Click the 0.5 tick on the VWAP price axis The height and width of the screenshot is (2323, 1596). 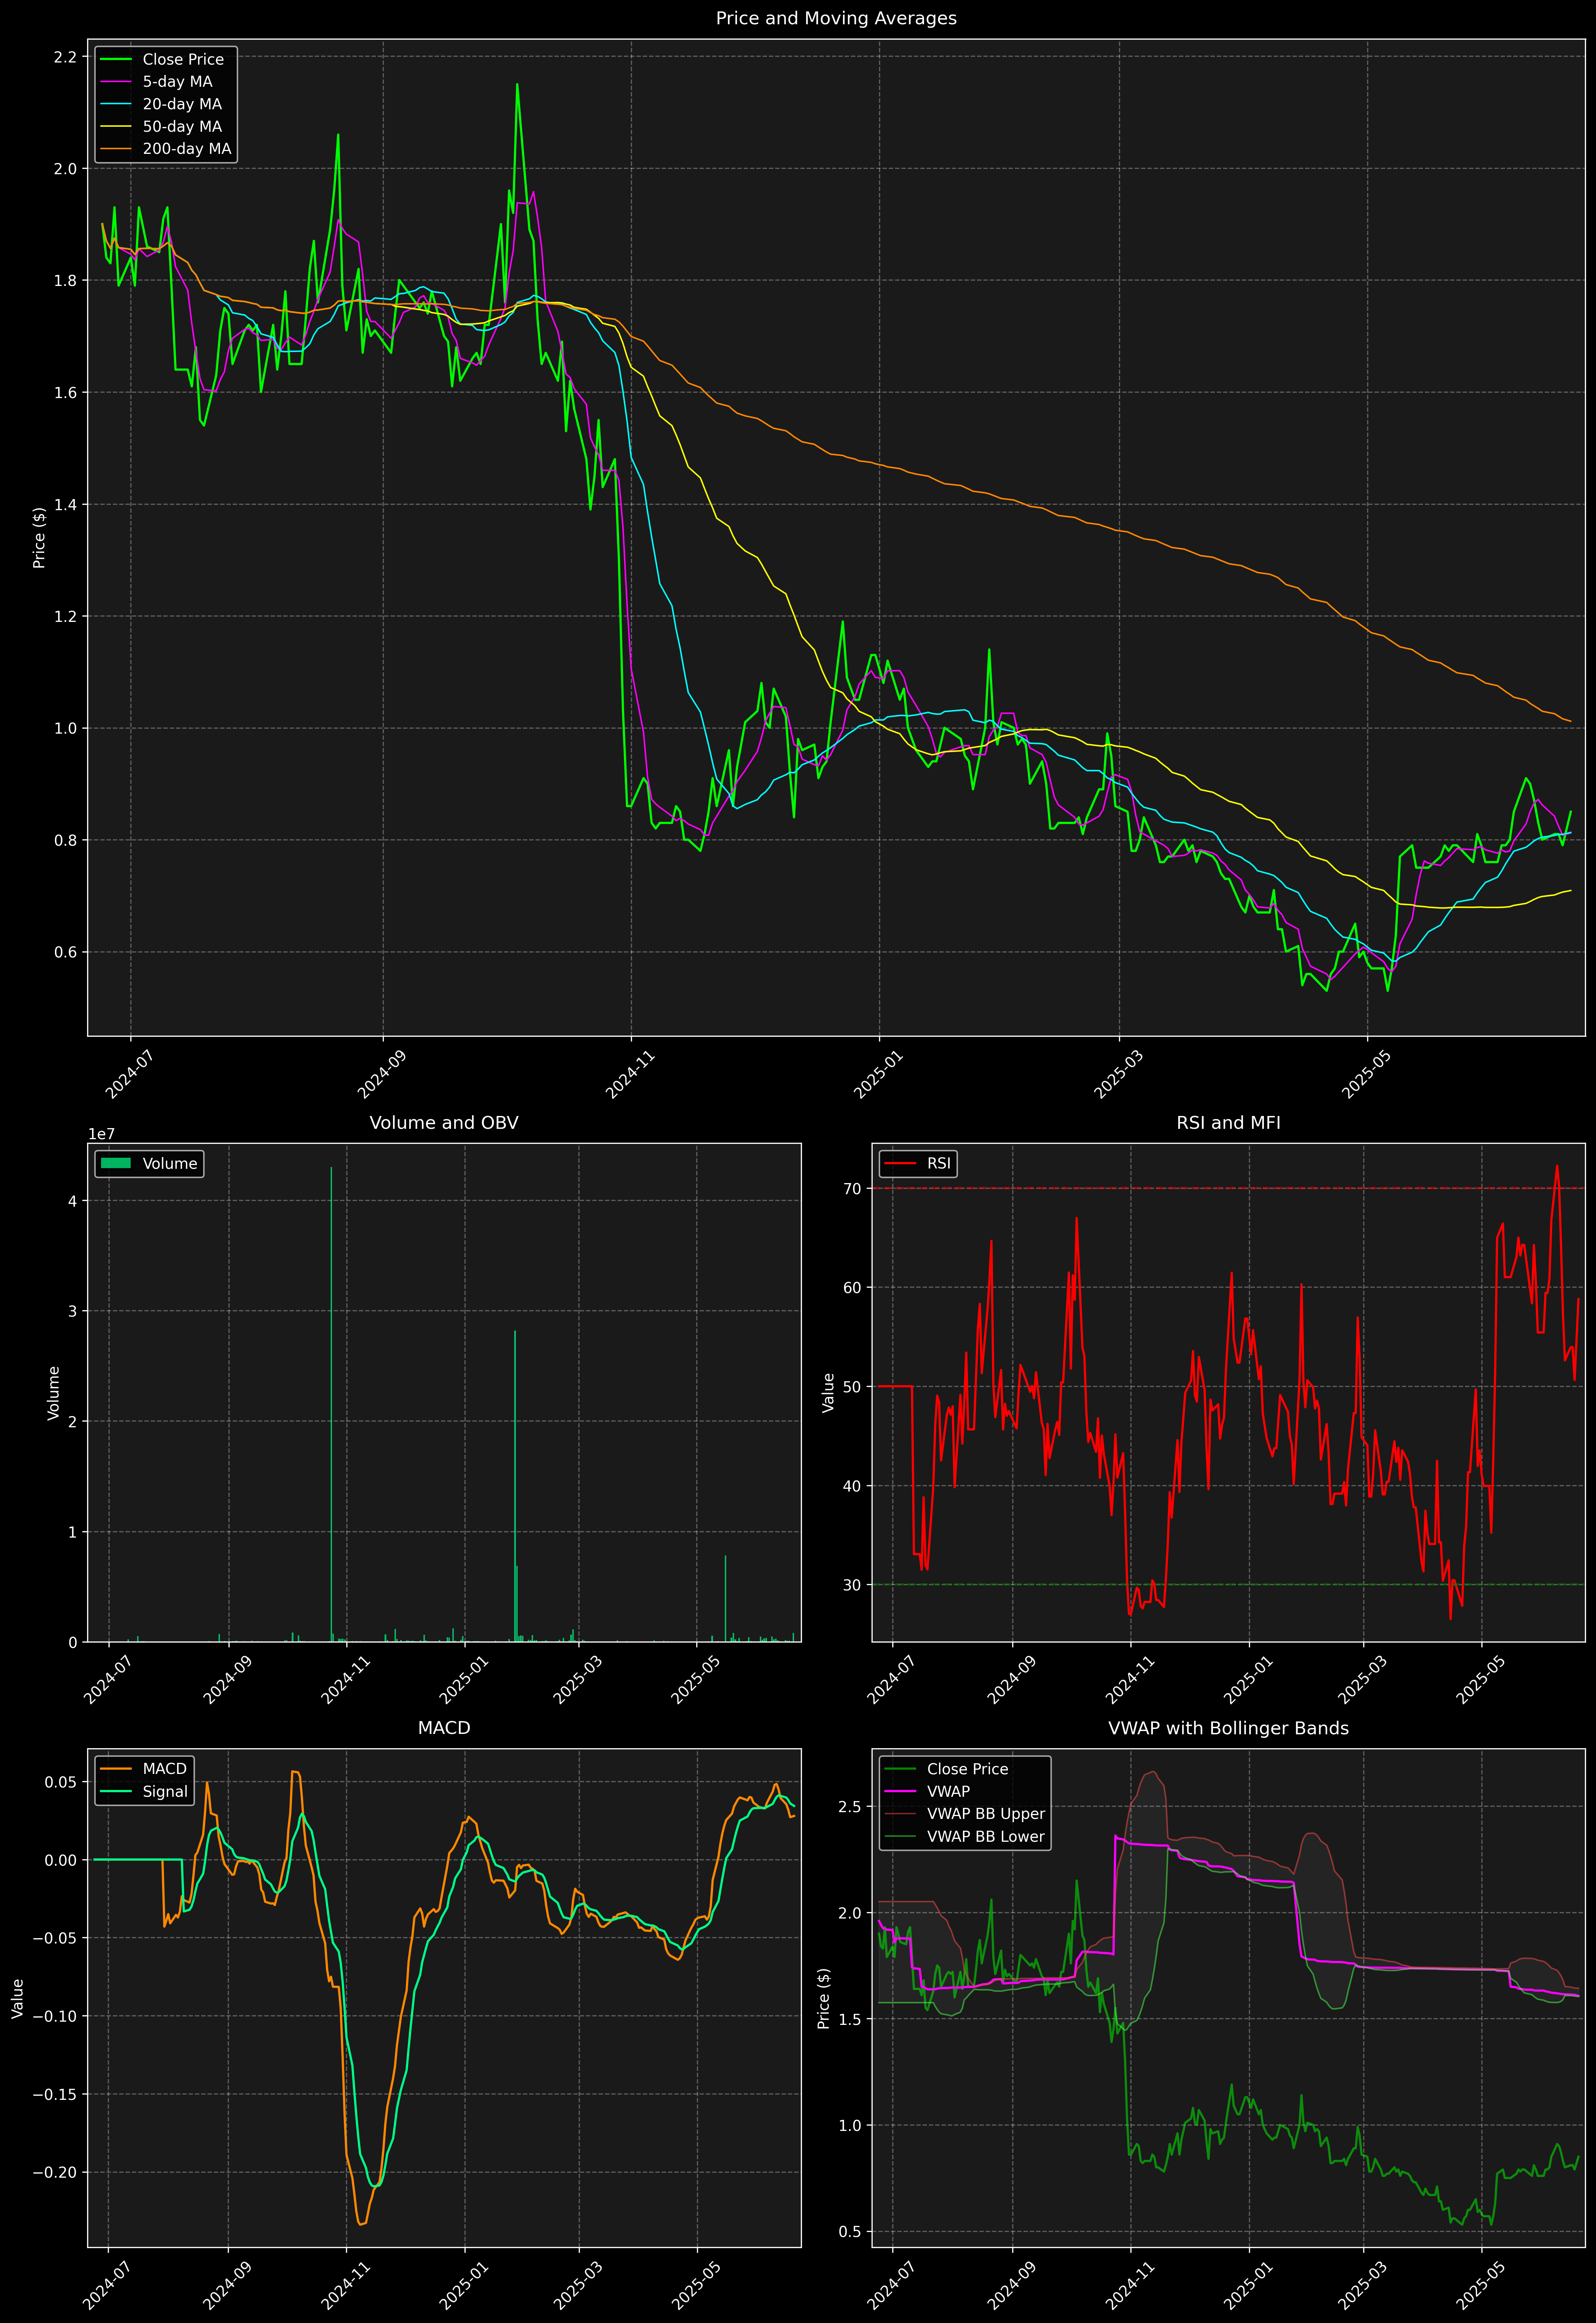pos(850,2232)
